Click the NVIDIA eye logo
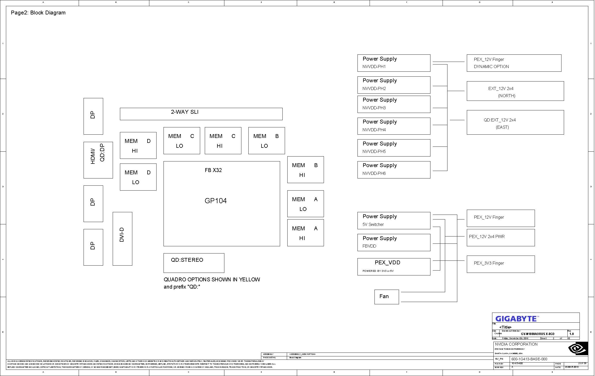 (578, 349)
